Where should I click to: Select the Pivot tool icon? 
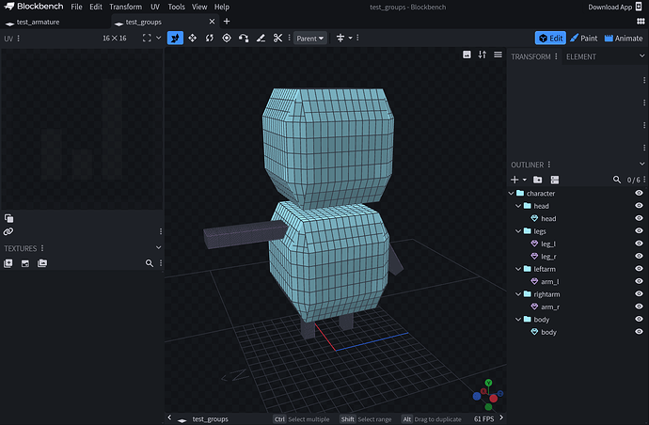tap(227, 39)
